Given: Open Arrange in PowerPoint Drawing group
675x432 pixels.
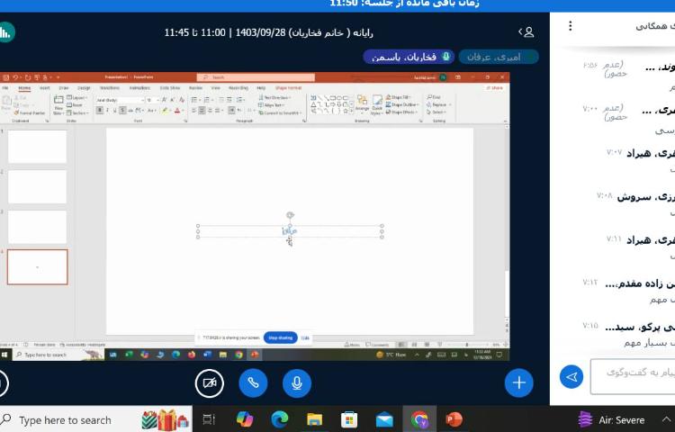Looking at the screenshot, I should pyautogui.click(x=362, y=103).
